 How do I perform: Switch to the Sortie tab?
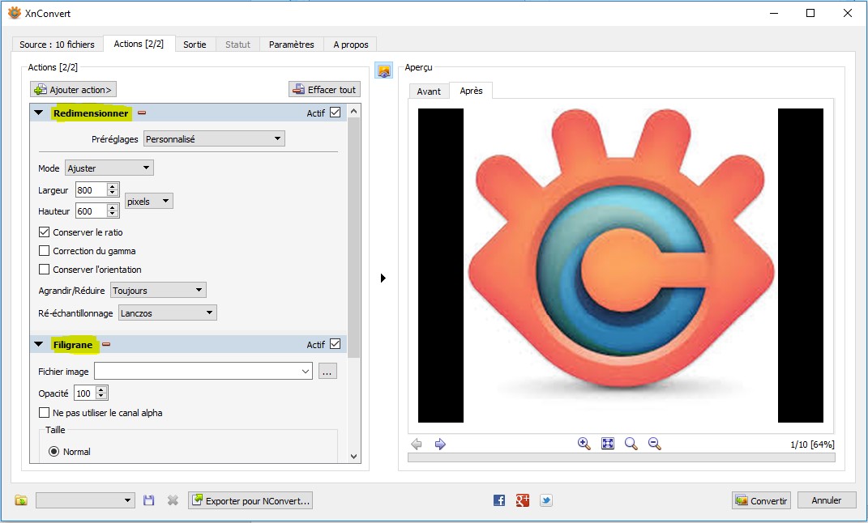[195, 45]
